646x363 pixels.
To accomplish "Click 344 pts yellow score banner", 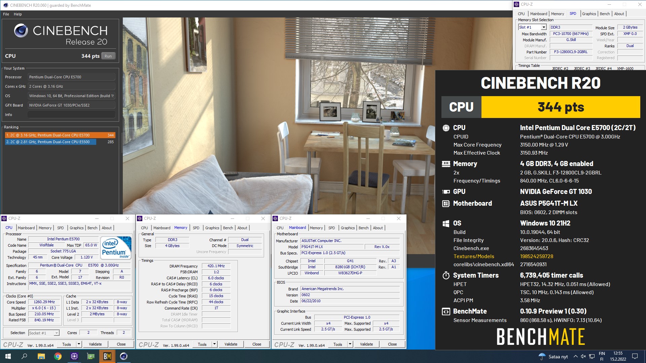I will coord(561,107).
